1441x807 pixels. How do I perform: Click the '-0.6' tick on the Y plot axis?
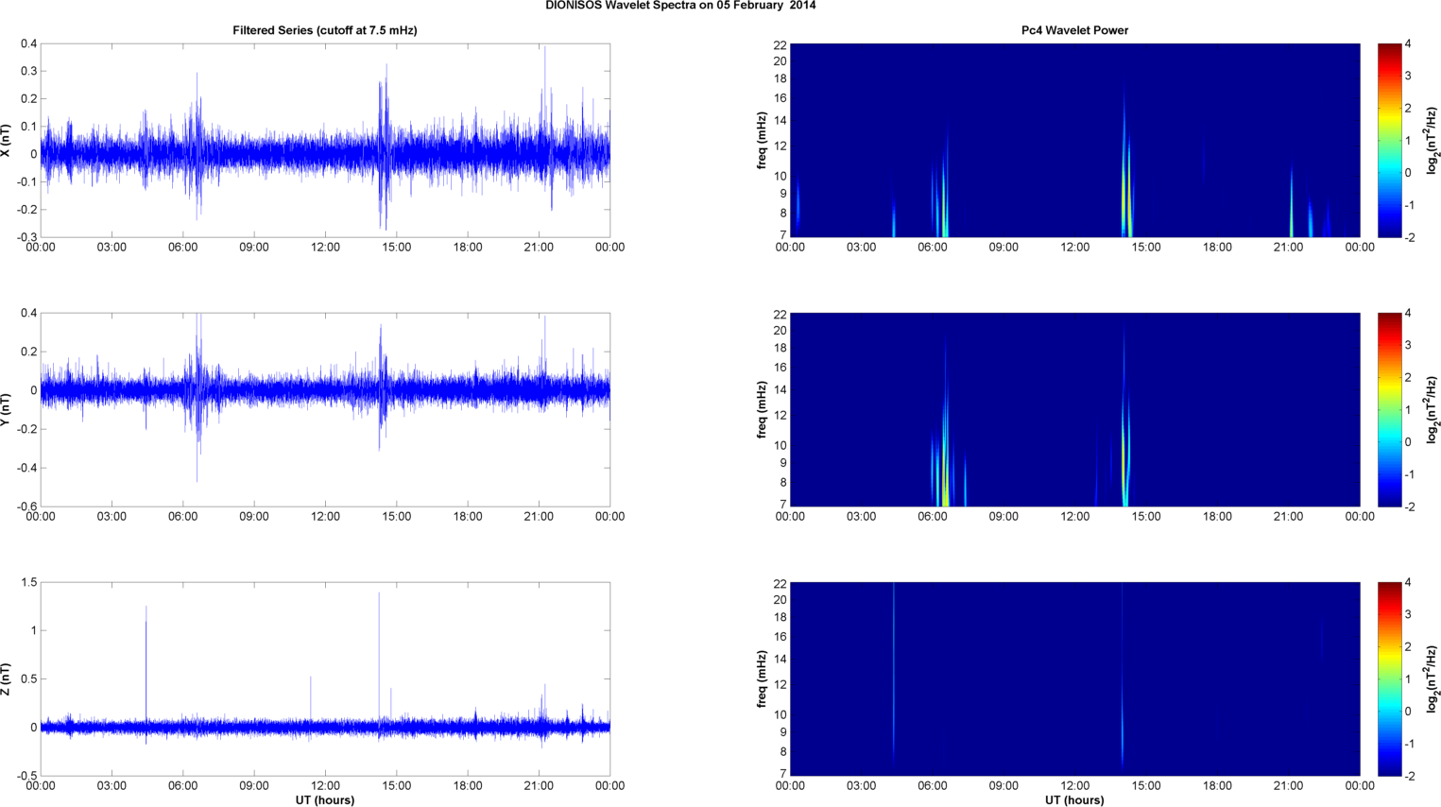point(26,507)
